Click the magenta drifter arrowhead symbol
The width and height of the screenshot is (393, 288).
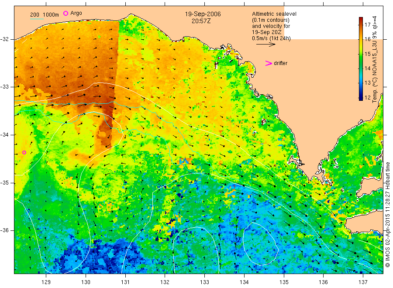(269, 63)
